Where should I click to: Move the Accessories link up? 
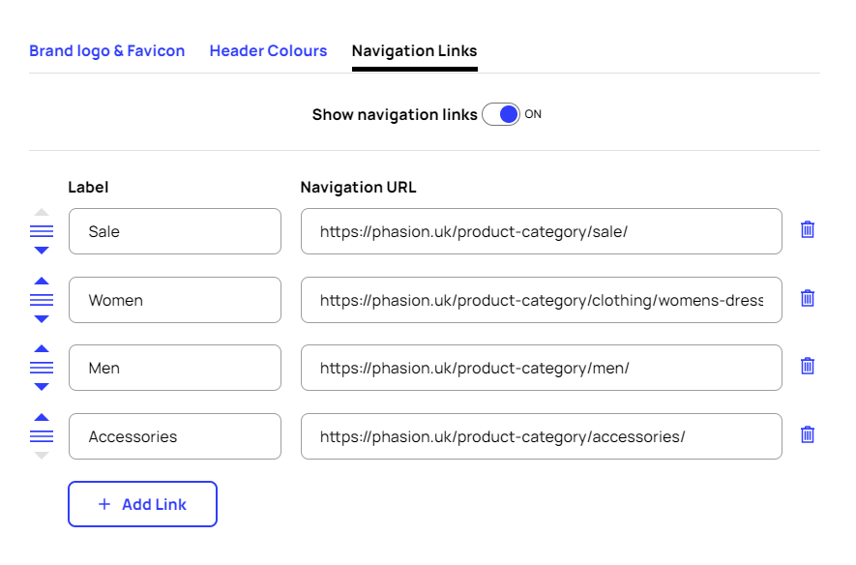point(42,417)
